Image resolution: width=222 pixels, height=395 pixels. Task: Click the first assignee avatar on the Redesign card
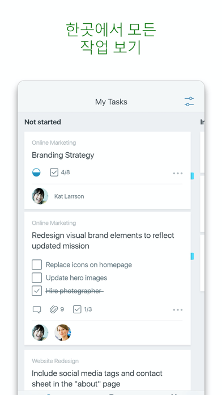click(40, 333)
